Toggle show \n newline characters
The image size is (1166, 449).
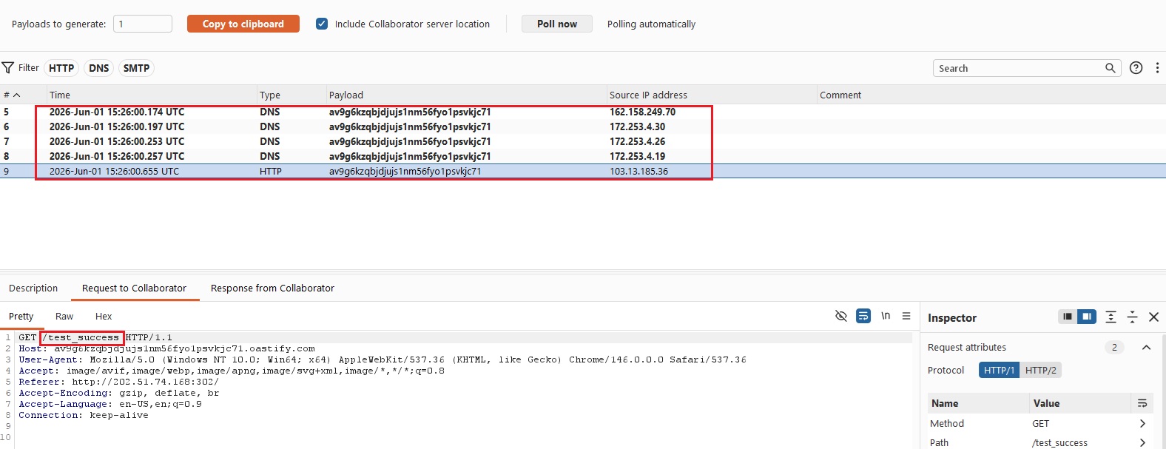click(x=886, y=316)
